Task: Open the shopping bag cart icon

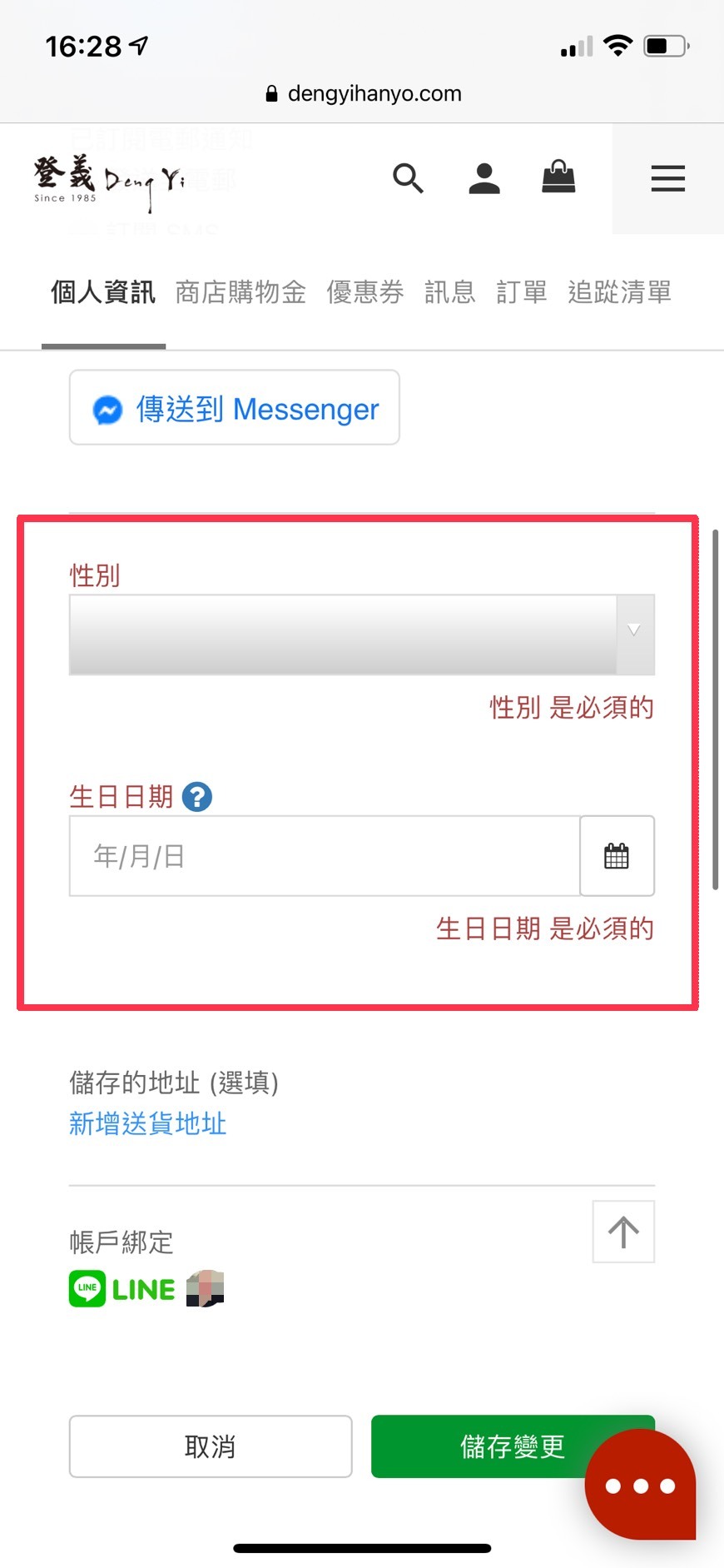Action: point(558,177)
